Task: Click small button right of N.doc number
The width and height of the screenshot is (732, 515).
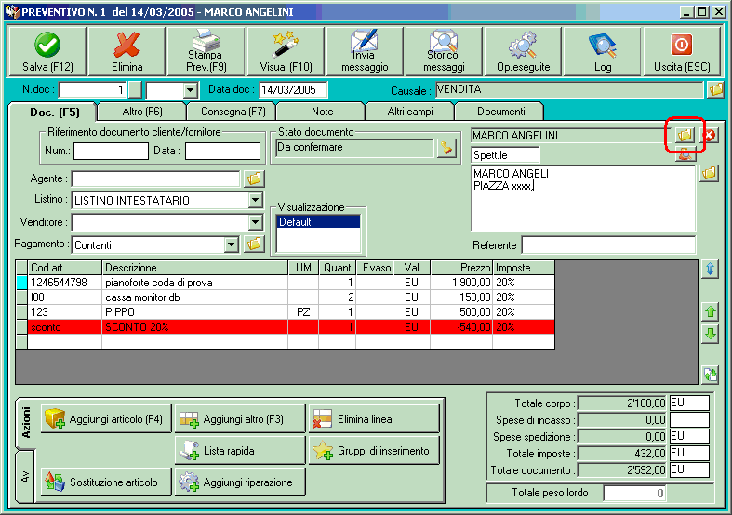Action: tap(135, 89)
